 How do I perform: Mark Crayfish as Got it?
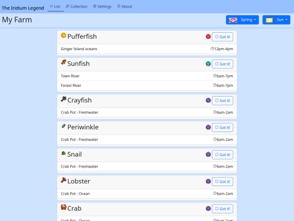(223, 100)
